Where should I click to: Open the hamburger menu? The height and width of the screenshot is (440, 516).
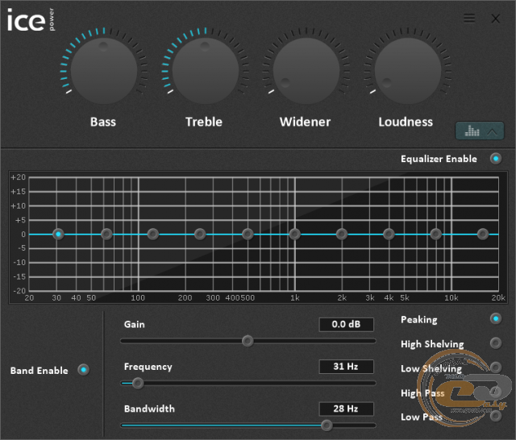pyautogui.click(x=469, y=19)
